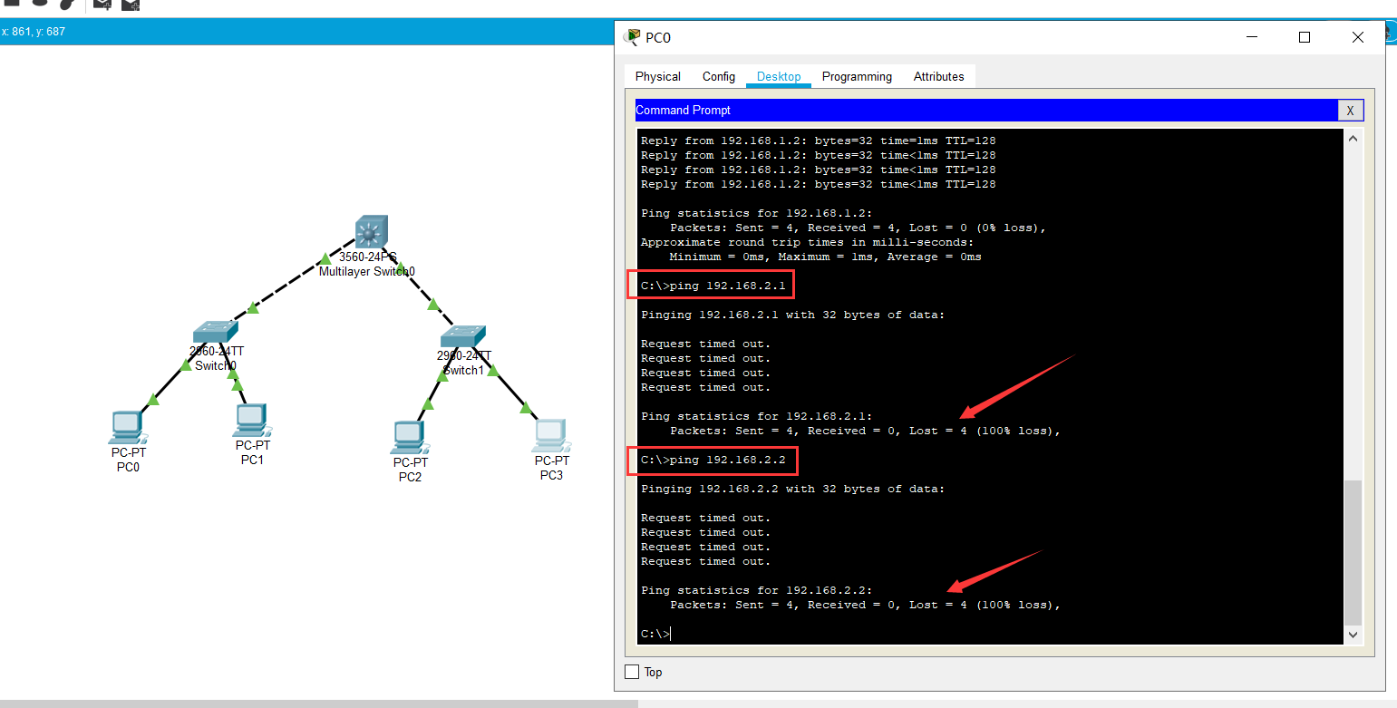Click the Switch1 2960-24TT switch icon
The width and height of the screenshot is (1397, 708).
pyautogui.click(x=462, y=336)
